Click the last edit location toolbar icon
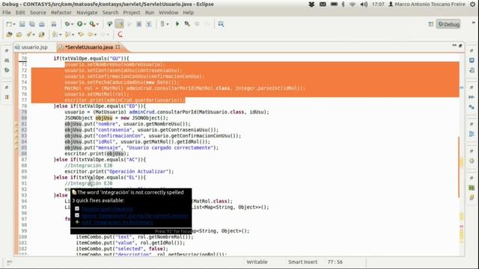479x269 pixels. click(x=81, y=34)
